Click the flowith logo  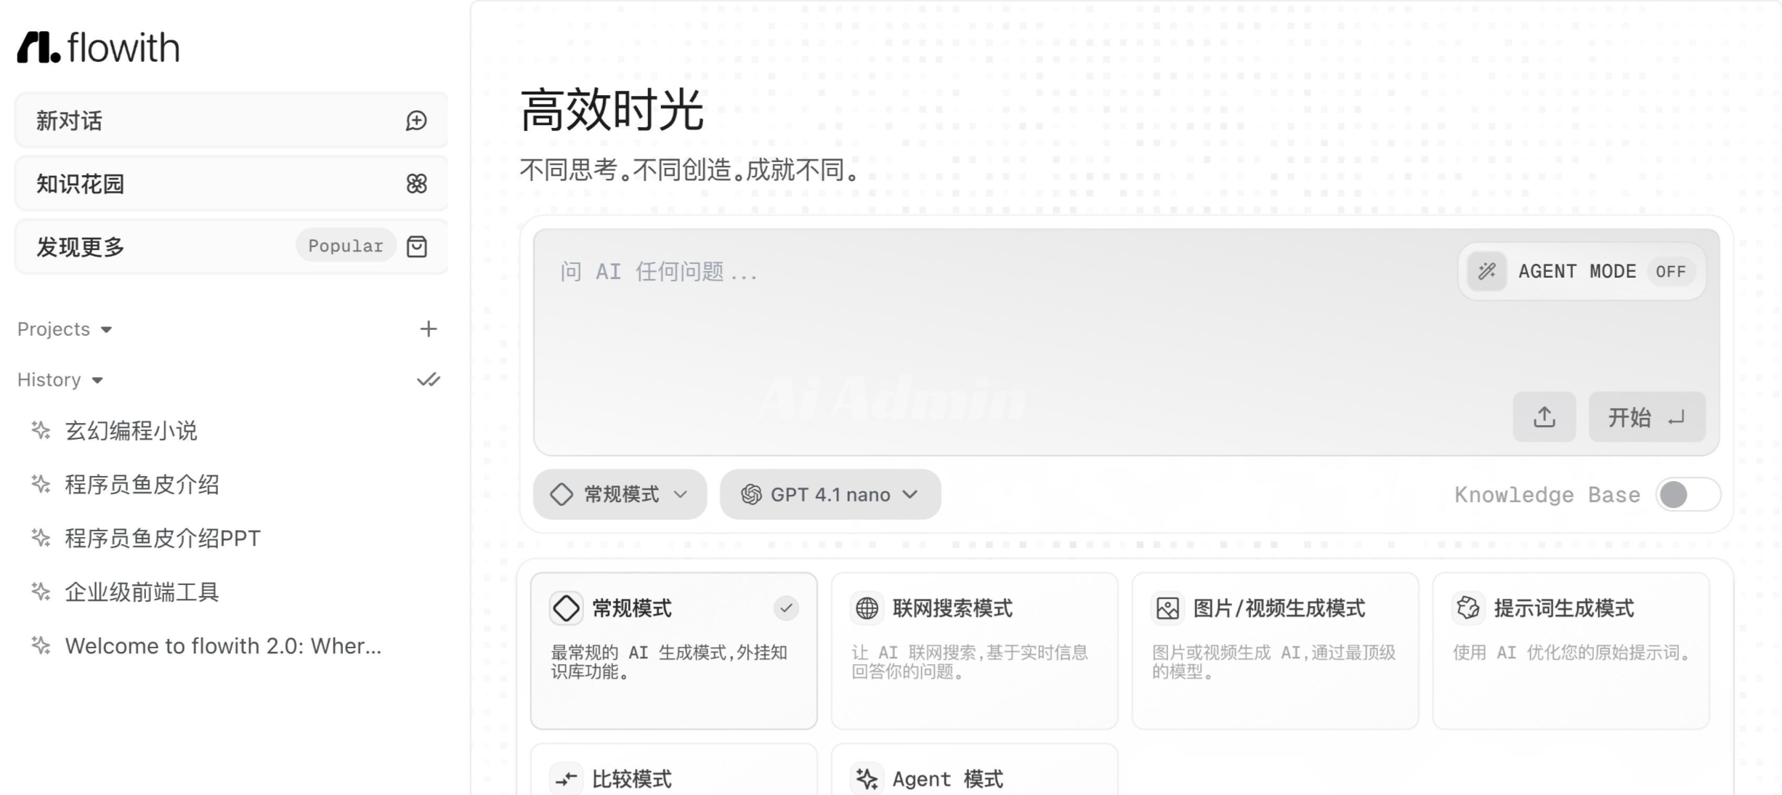click(99, 48)
